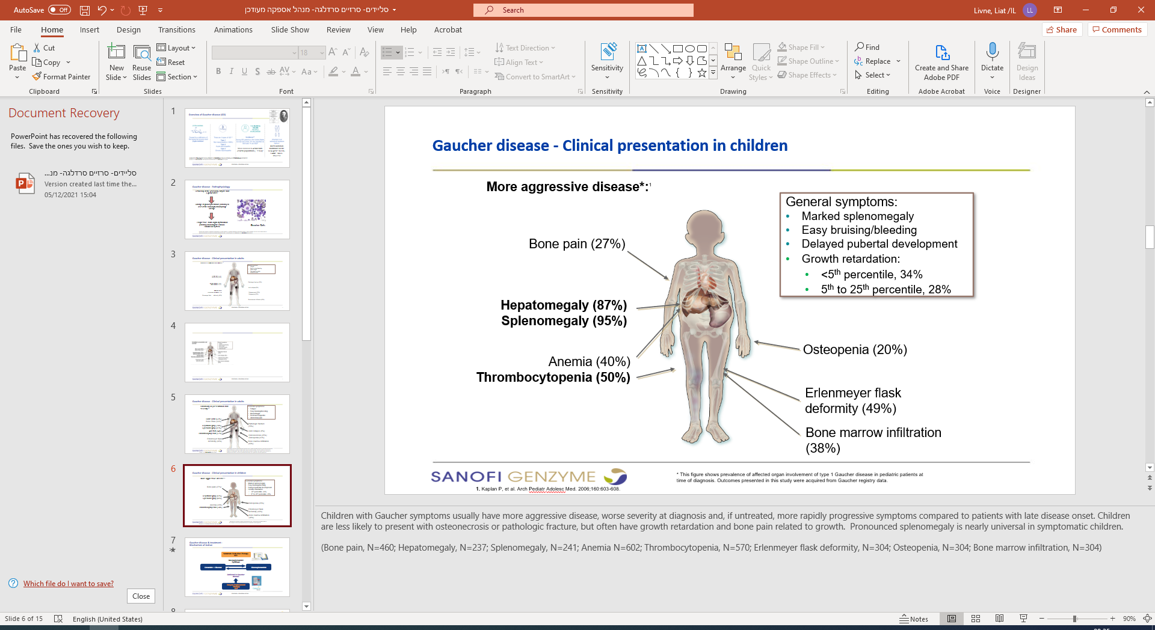1155x630 pixels.
Task: Toggle the AutoSave switch
Action: point(59,10)
